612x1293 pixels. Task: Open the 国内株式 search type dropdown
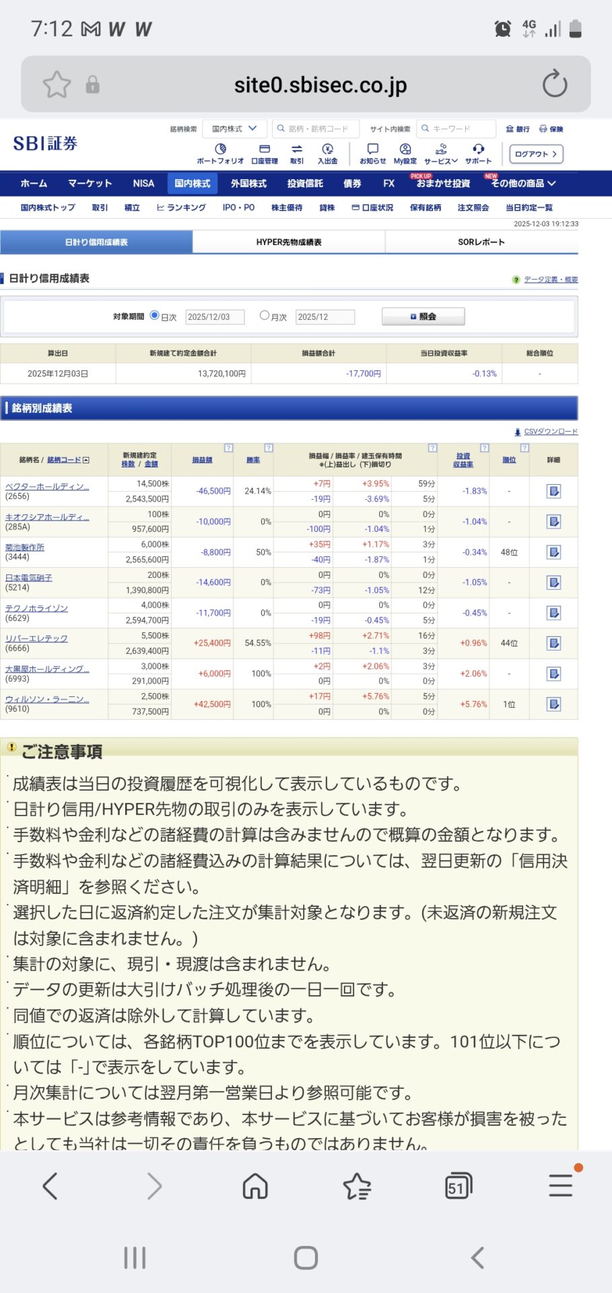tap(234, 129)
